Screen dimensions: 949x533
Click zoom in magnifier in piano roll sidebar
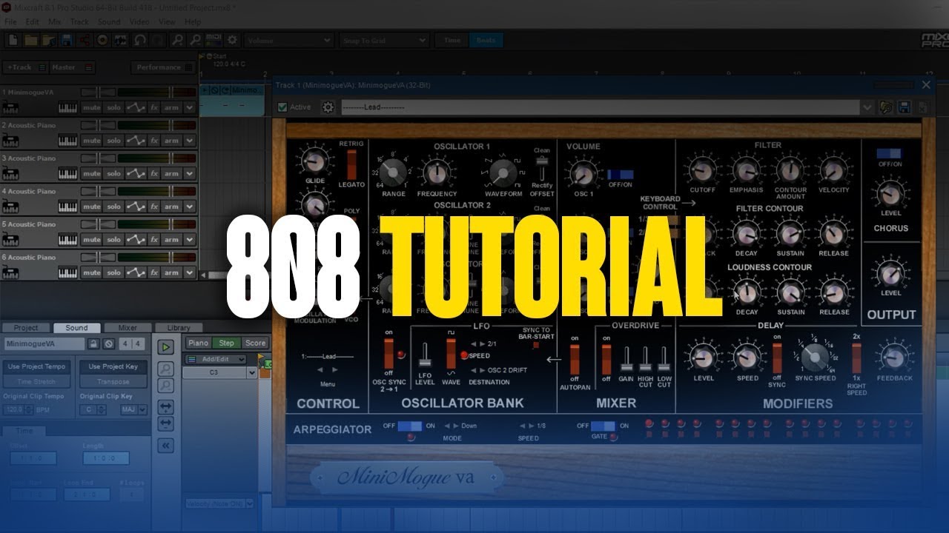[166, 368]
